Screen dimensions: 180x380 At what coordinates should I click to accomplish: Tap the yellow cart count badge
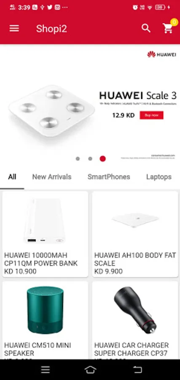point(174,22)
